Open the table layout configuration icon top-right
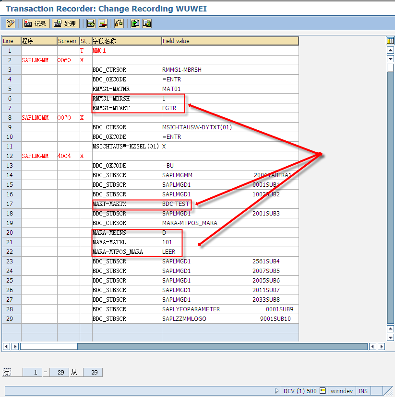 tap(390, 40)
